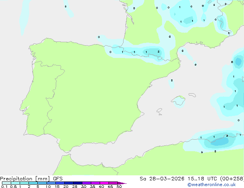This screenshot has width=244, height=188.
Task: Click the 25–30 mm dark blue legend swatch
Action: (x=78, y=183)
